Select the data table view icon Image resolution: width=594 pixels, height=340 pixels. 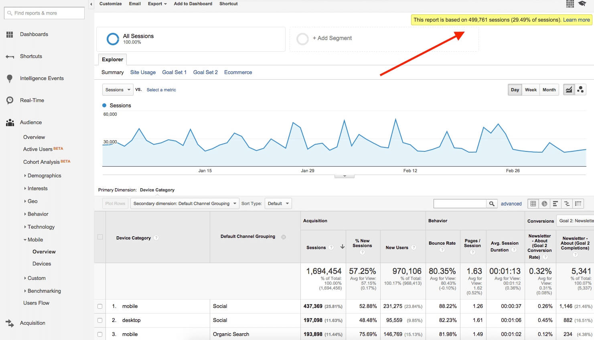(x=533, y=203)
